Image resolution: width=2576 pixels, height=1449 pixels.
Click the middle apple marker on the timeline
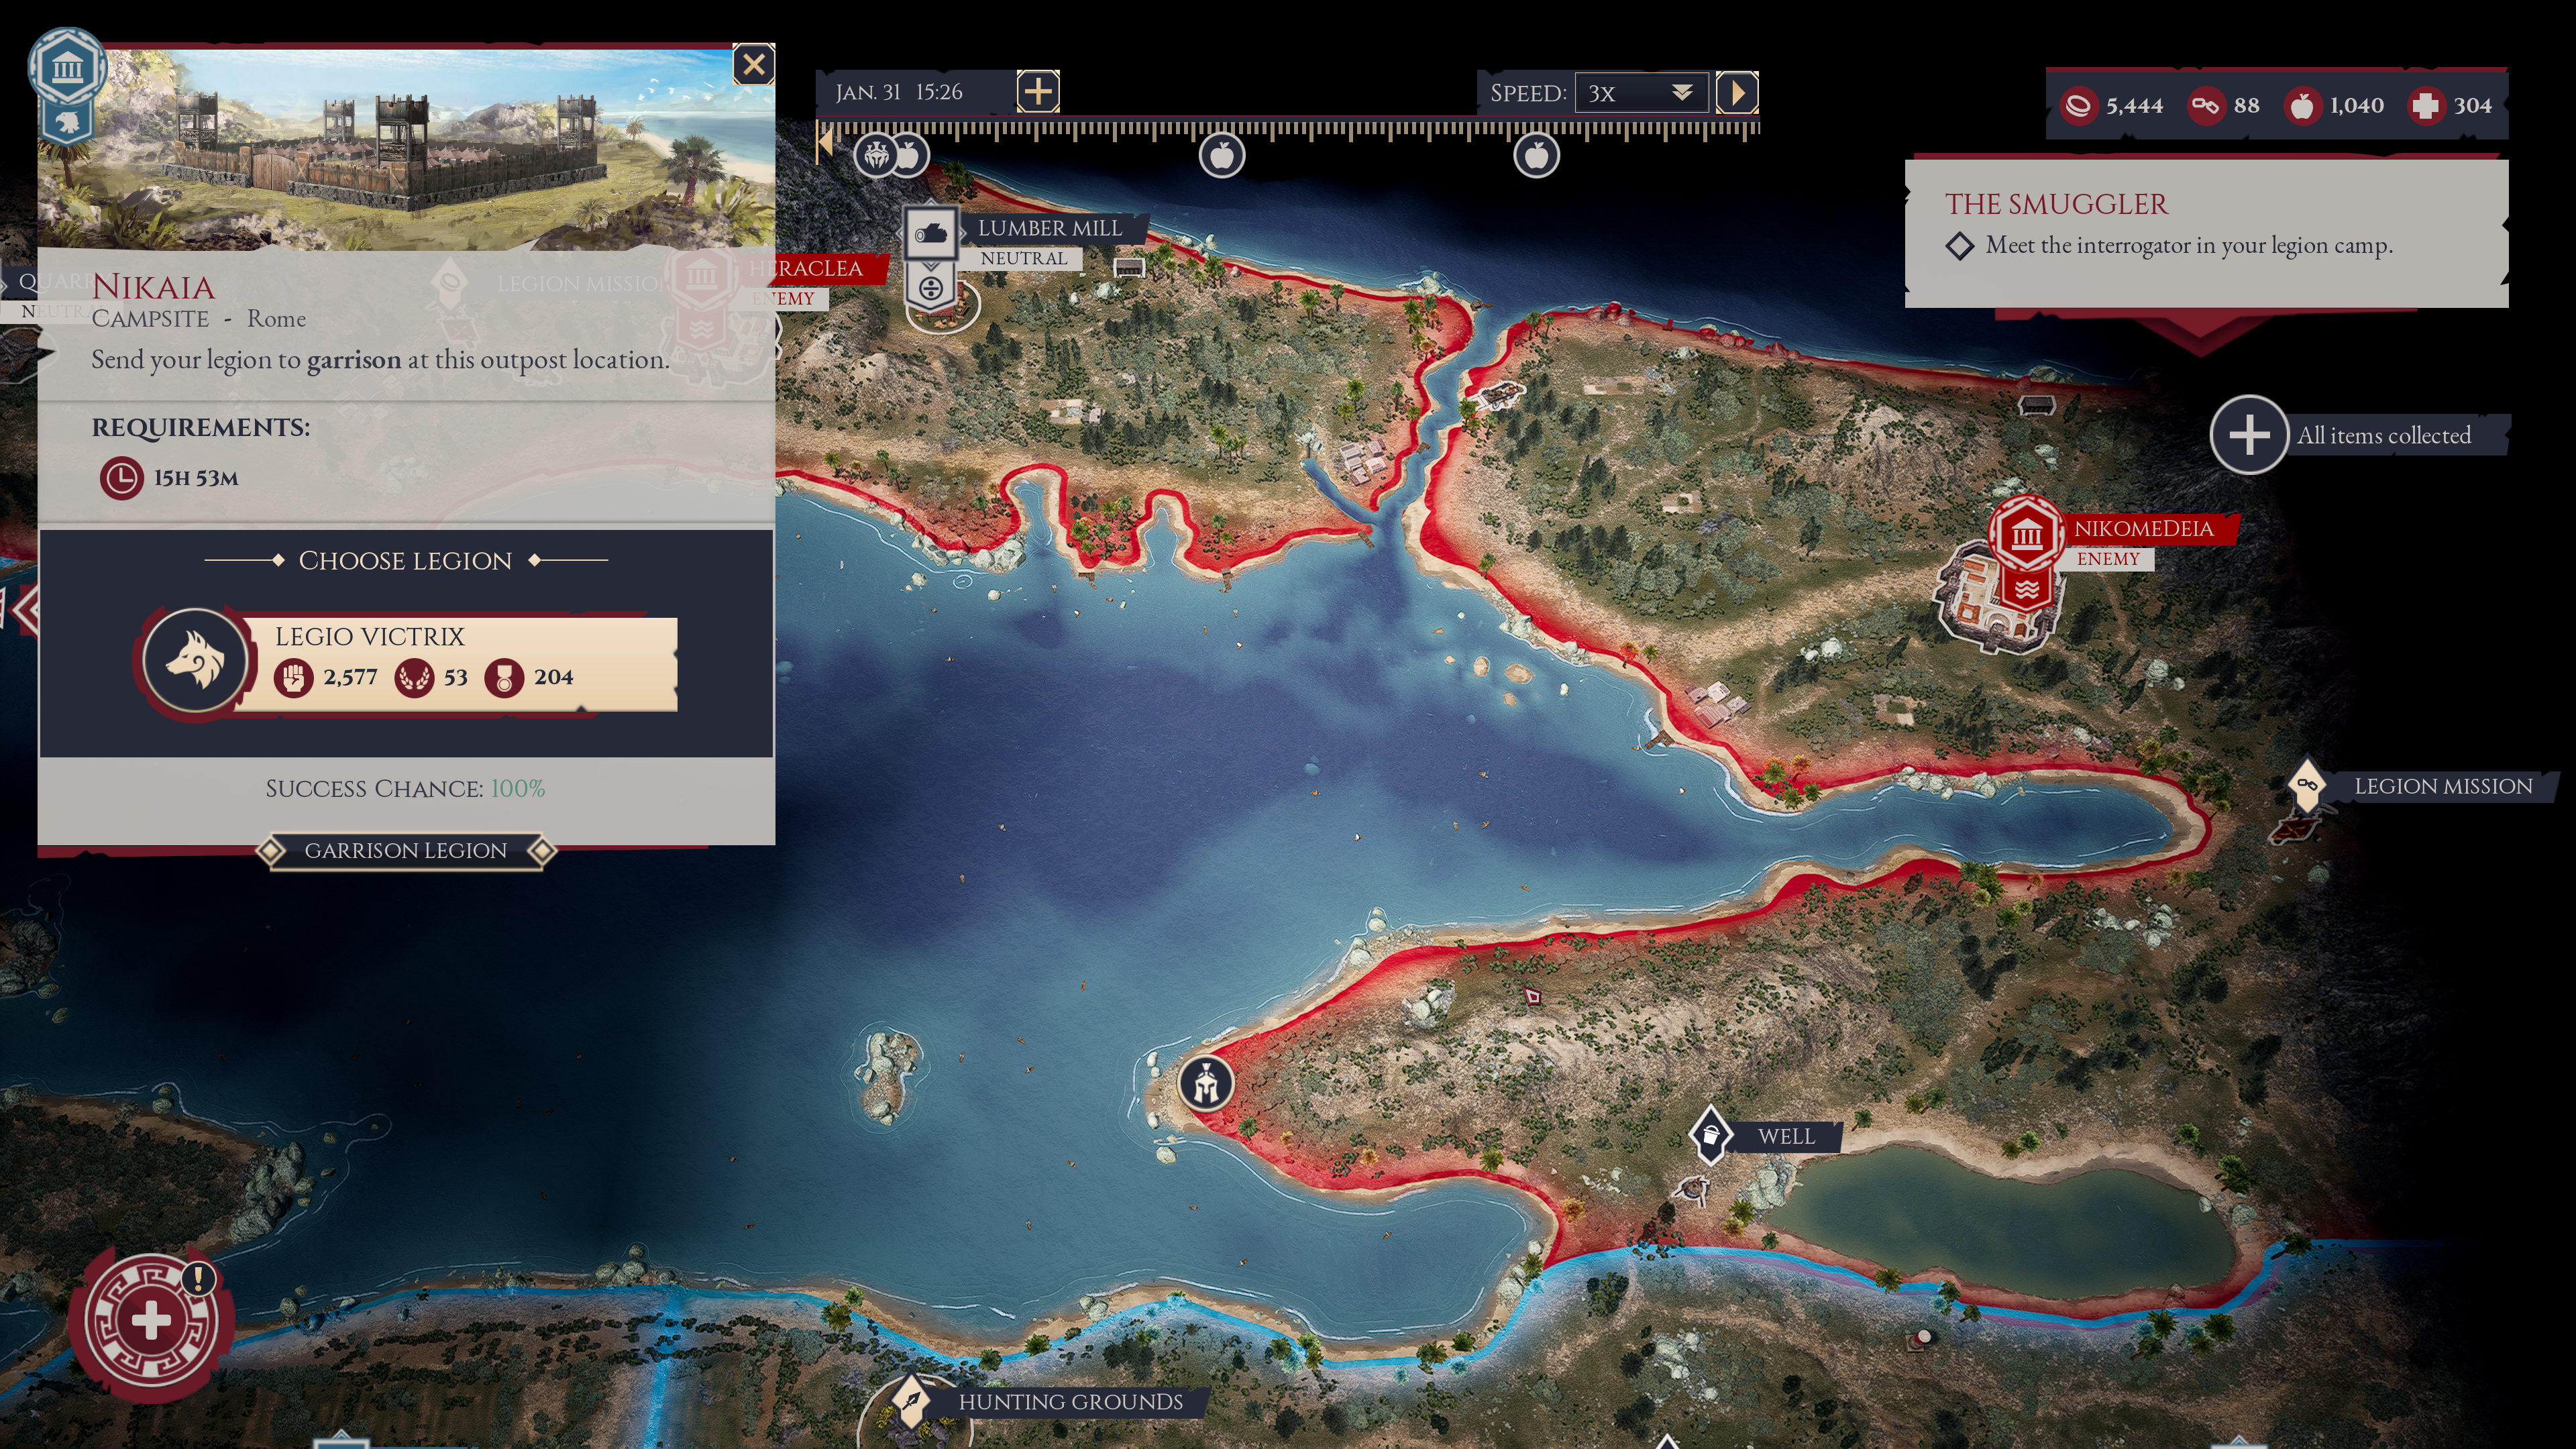pos(1221,155)
